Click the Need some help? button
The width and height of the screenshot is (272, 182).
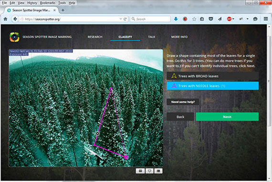[183, 102]
